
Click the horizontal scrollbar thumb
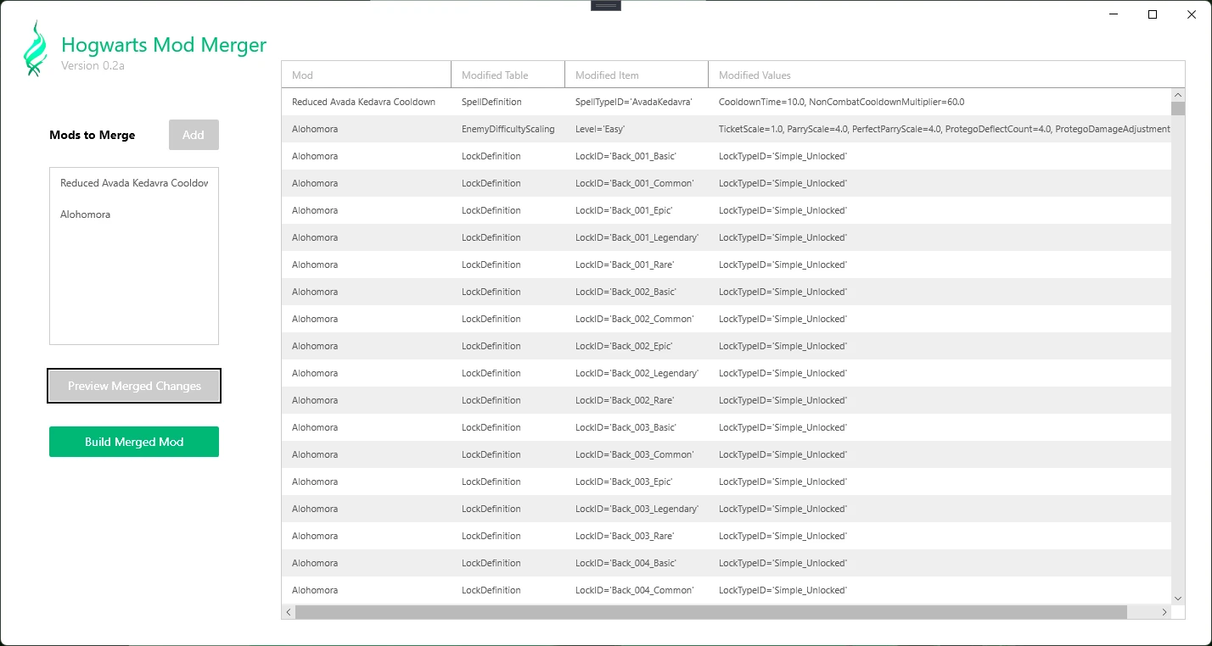pos(710,612)
